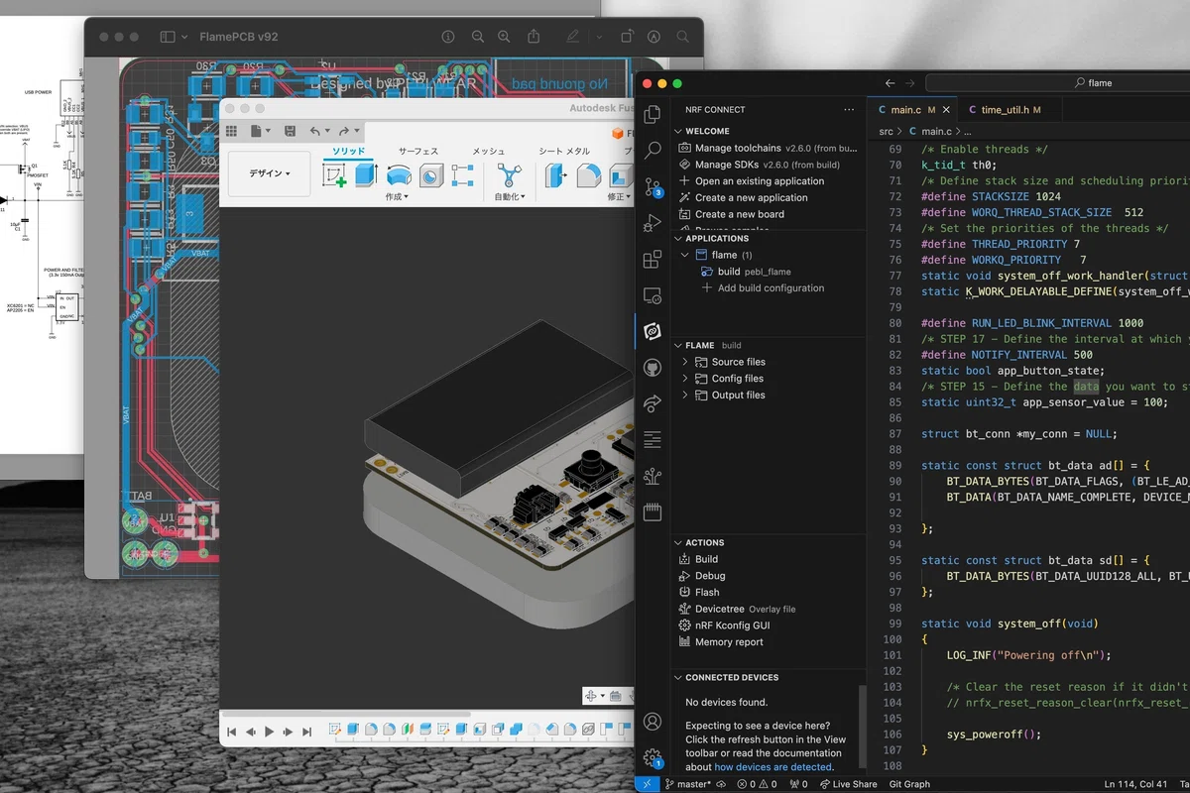Select the Press Pull tool in Fusion

tap(556, 176)
